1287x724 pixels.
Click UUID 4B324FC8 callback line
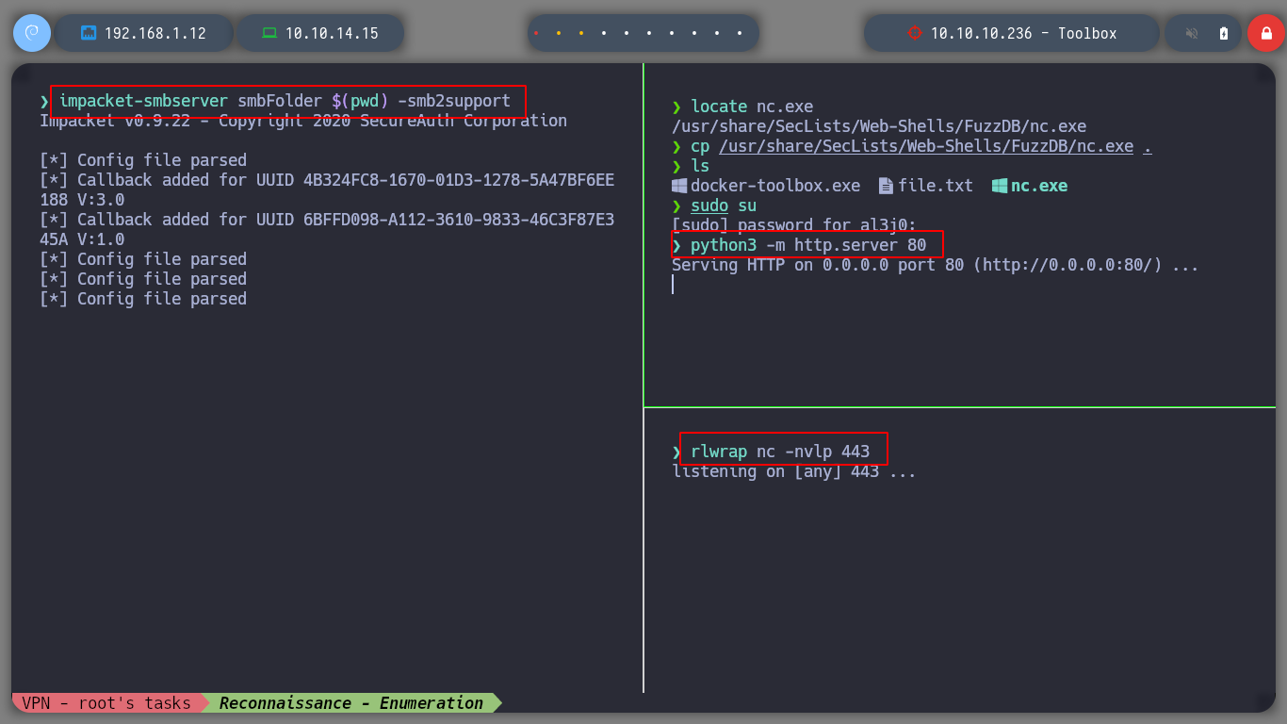(x=327, y=180)
